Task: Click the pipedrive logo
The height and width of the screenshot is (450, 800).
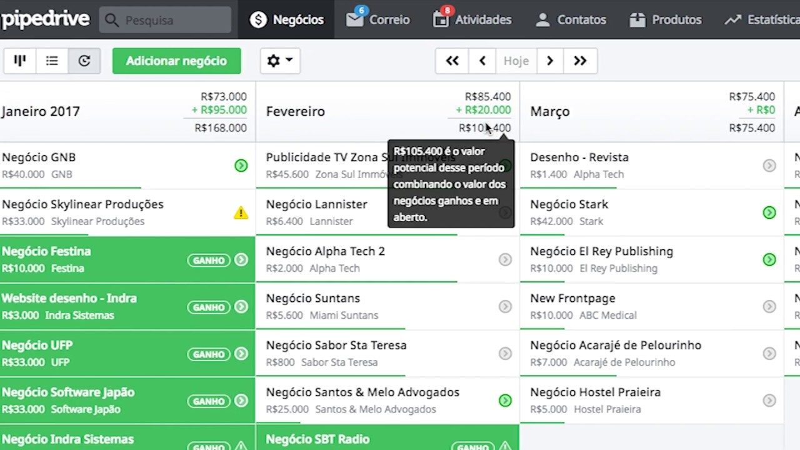Action: 45,19
